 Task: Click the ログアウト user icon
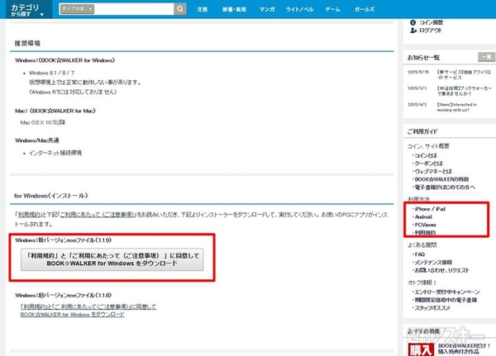pos(413,31)
